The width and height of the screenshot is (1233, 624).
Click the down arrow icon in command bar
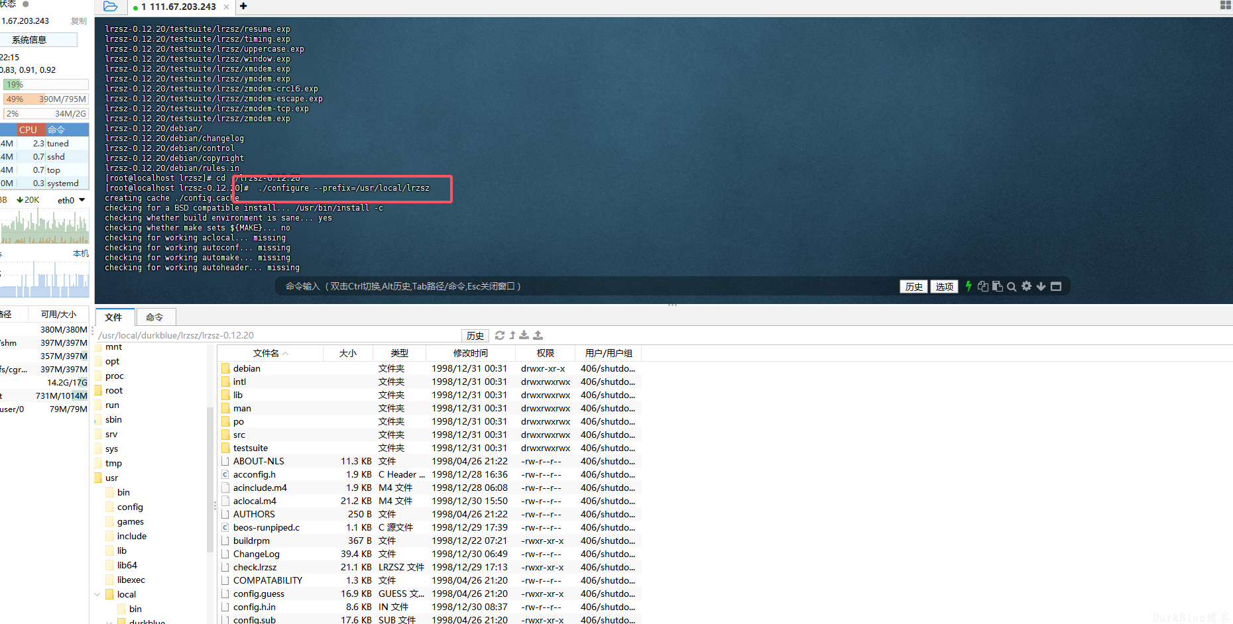[1041, 286]
